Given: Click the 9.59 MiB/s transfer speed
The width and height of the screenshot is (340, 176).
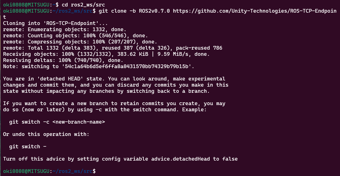Looking at the screenshot, I should [176, 54].
